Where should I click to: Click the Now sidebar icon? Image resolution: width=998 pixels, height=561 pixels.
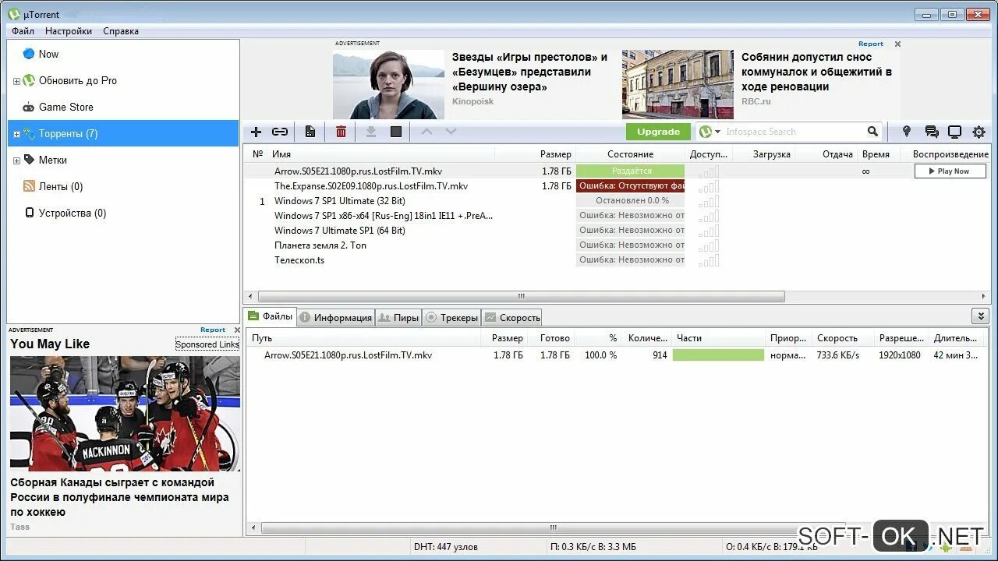click(x=29, y=54)
